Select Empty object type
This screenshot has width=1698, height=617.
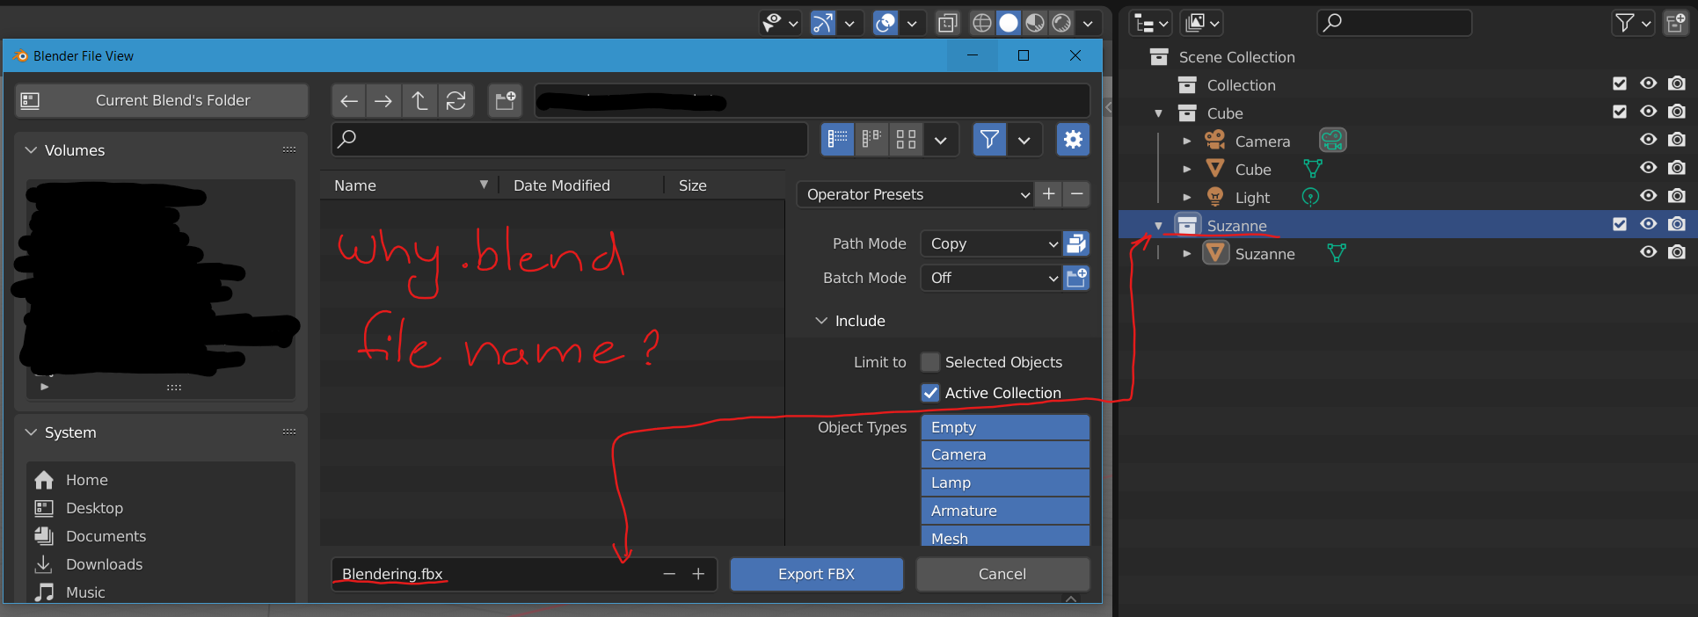(x=1005, y=427)
